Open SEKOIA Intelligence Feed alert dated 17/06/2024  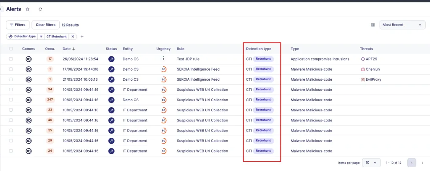[198, 69]
